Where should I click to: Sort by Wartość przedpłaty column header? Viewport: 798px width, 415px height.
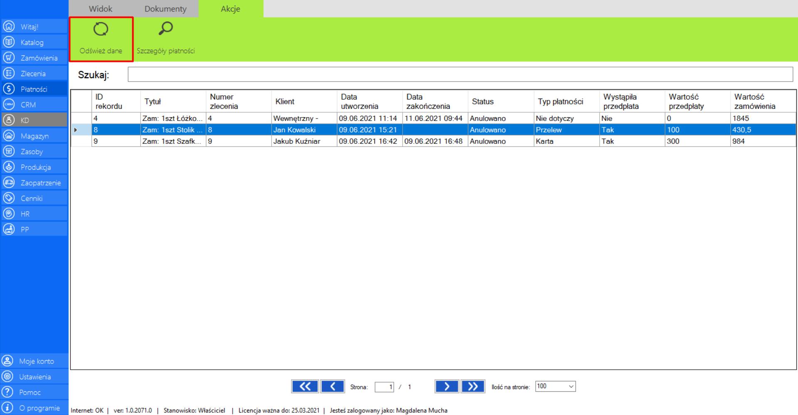[x=697, y=101]
